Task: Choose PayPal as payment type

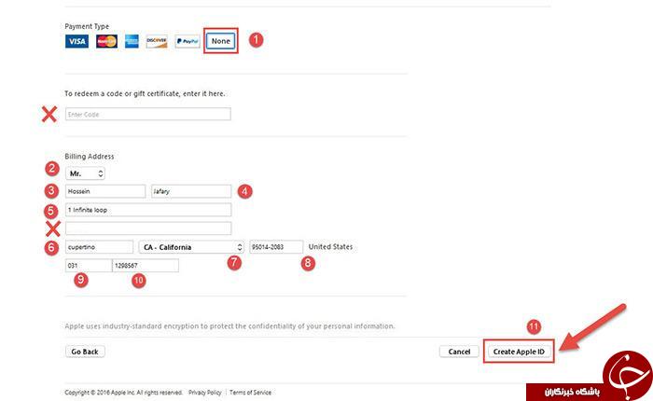Action: [188, 41]
